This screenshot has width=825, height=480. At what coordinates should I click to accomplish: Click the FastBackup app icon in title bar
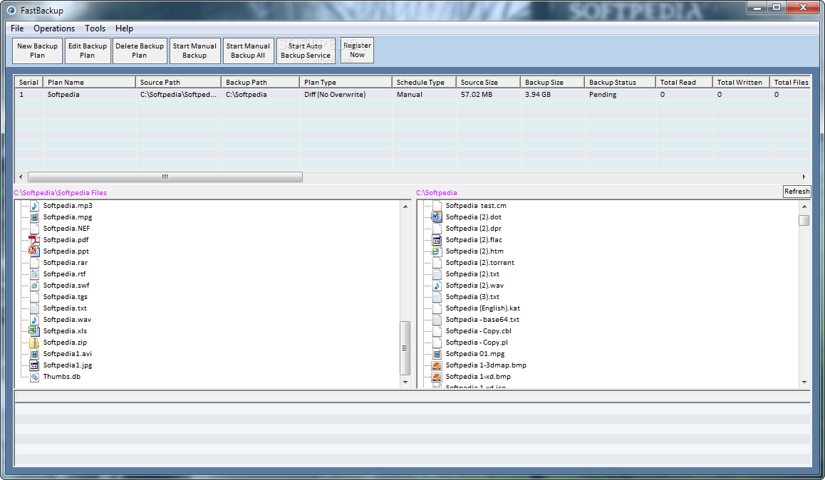11,11
